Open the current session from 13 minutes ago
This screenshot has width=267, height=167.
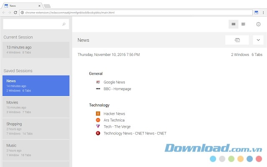coord(36,50)
